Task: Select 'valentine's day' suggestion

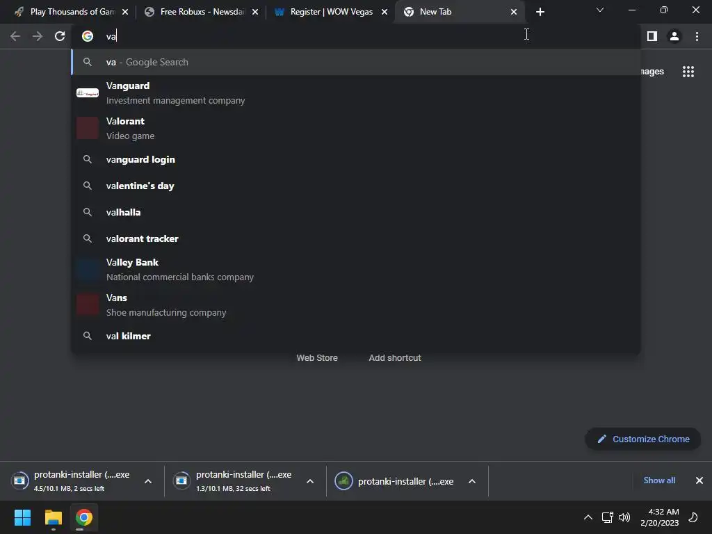Action: 356,186
